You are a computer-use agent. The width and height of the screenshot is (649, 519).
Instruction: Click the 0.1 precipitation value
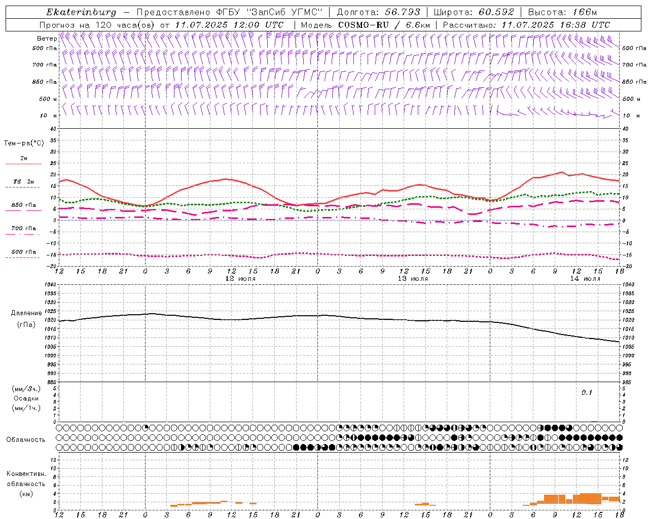click(587, 392)
